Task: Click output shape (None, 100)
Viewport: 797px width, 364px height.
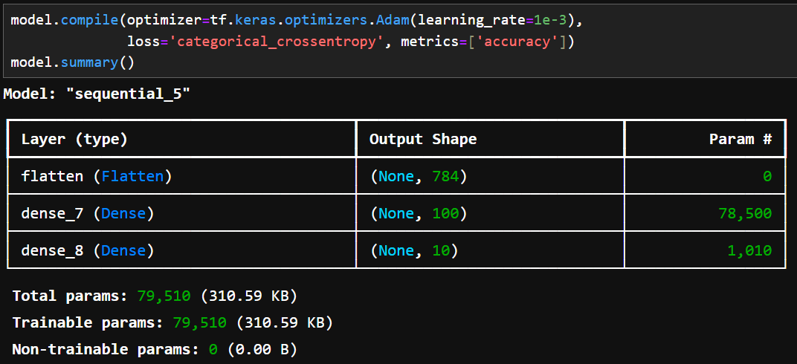Action: [419, 213]
